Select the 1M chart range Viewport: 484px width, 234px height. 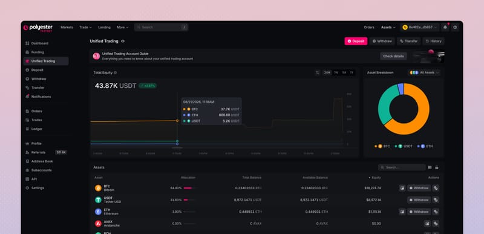344,73
